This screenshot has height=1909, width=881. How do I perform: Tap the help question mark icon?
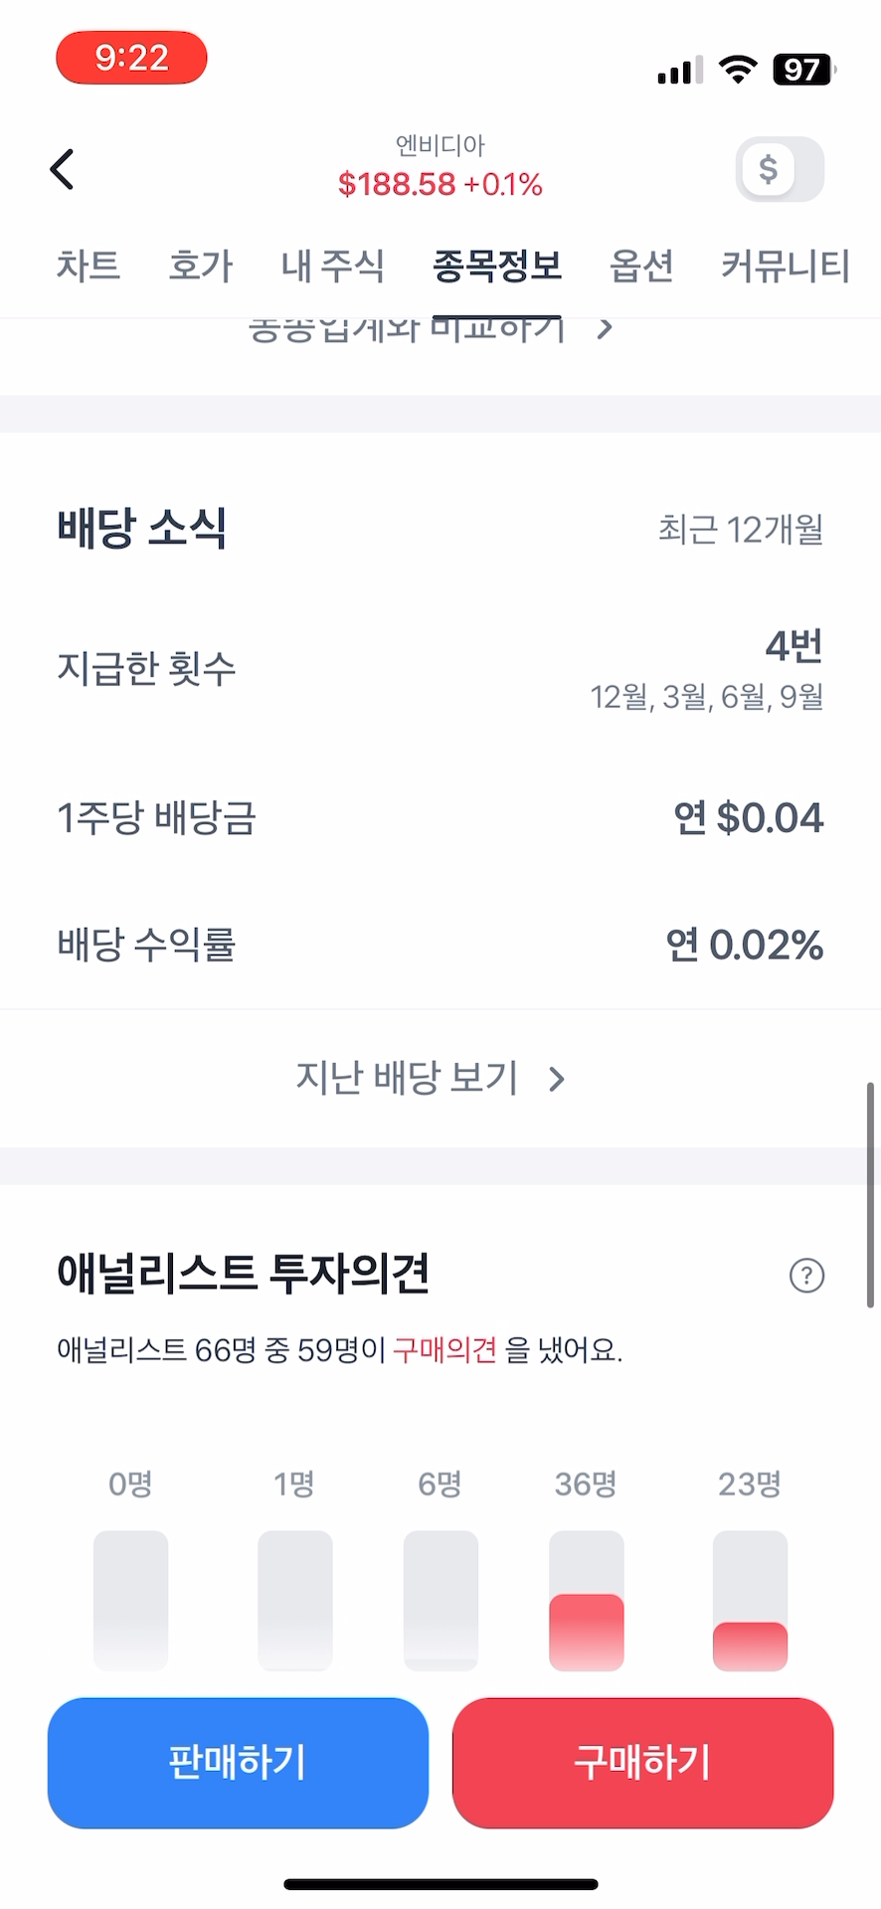pyautogui.click(x=806, y=1275)
